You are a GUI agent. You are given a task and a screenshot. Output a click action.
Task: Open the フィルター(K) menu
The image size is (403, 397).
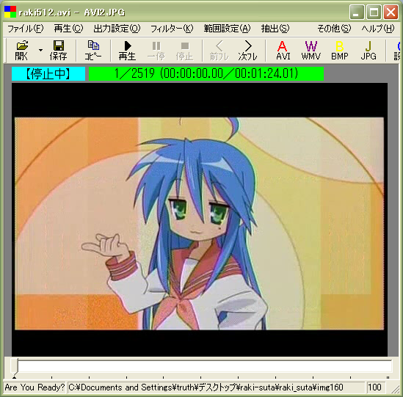(x=172, y=29)
